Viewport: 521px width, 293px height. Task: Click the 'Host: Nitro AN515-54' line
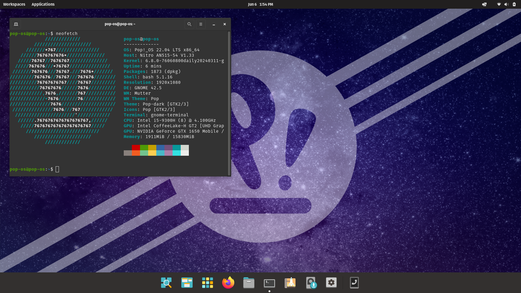[x=159, y=55]
